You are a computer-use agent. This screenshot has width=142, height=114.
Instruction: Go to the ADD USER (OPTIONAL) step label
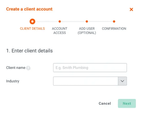(87, 31)
